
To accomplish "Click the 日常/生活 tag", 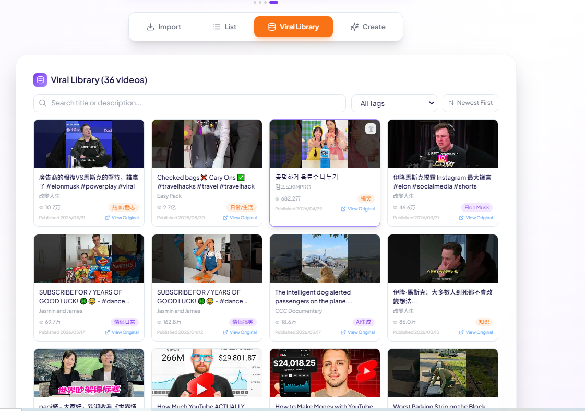I will (x=242, y=207).
